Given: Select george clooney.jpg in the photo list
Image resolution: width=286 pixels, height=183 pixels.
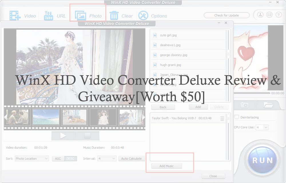Looking at the screenshot, I should pos(188,55).
